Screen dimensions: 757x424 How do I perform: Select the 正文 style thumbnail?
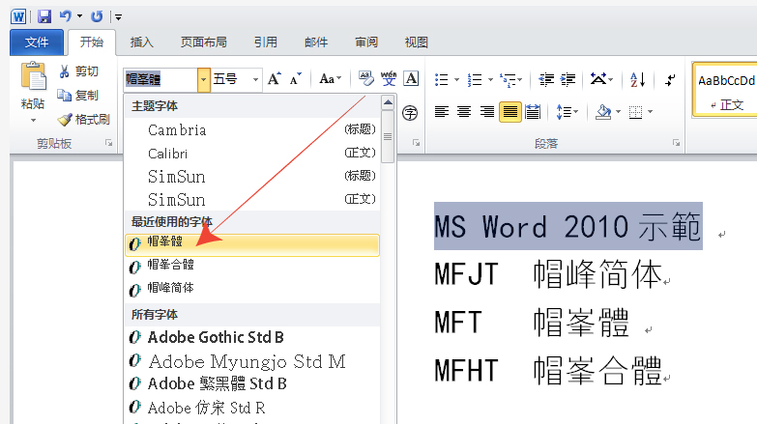[x=726, y=89]
